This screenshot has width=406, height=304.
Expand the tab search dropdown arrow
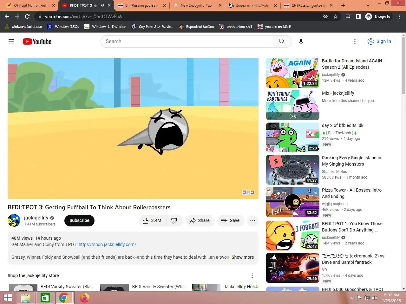coord(368,5)
